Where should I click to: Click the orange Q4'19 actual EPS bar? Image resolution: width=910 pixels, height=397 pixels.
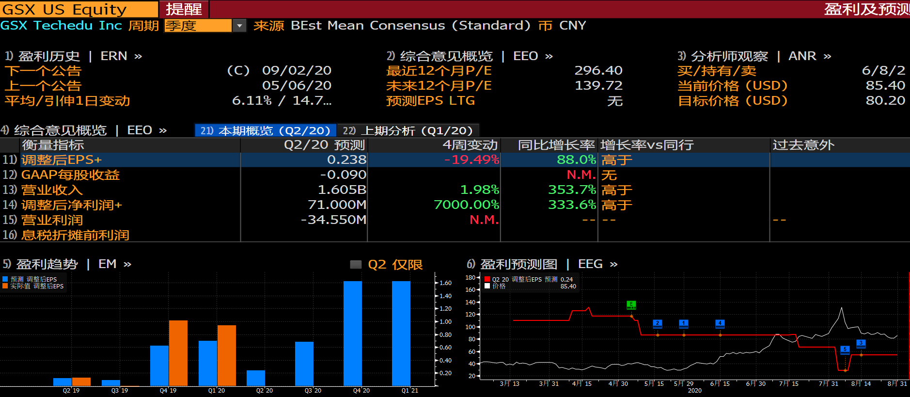click(x=178, y=353)
